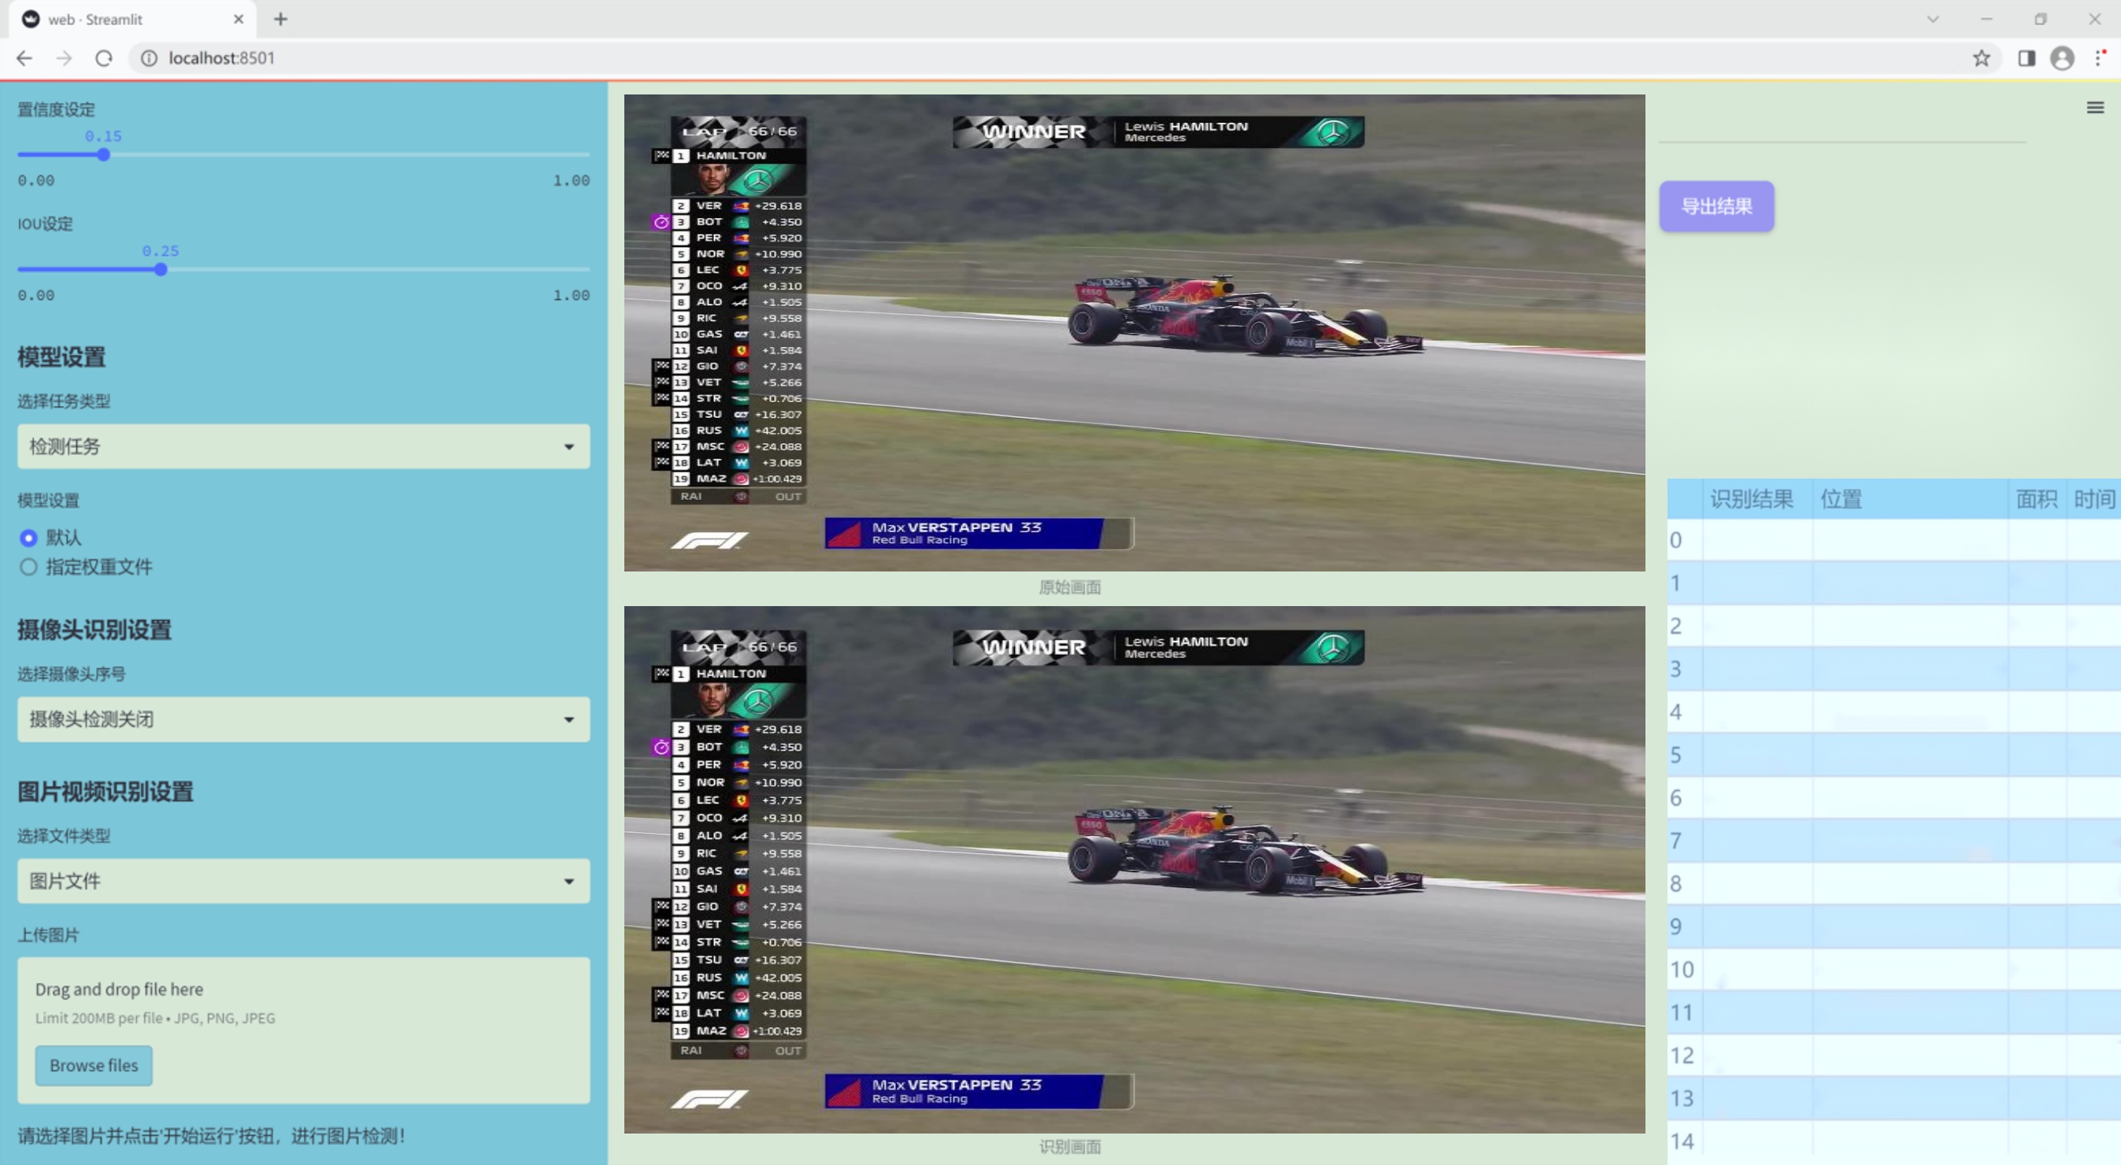Click the 模型设置 heading

[61, 357]
